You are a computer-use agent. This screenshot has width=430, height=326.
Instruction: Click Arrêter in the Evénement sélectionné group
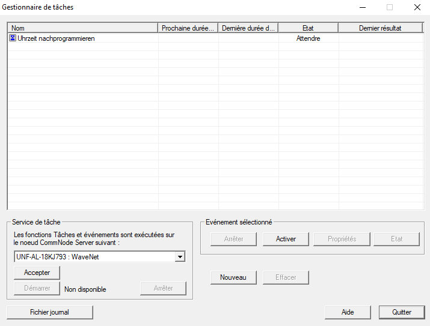point(234,239)
